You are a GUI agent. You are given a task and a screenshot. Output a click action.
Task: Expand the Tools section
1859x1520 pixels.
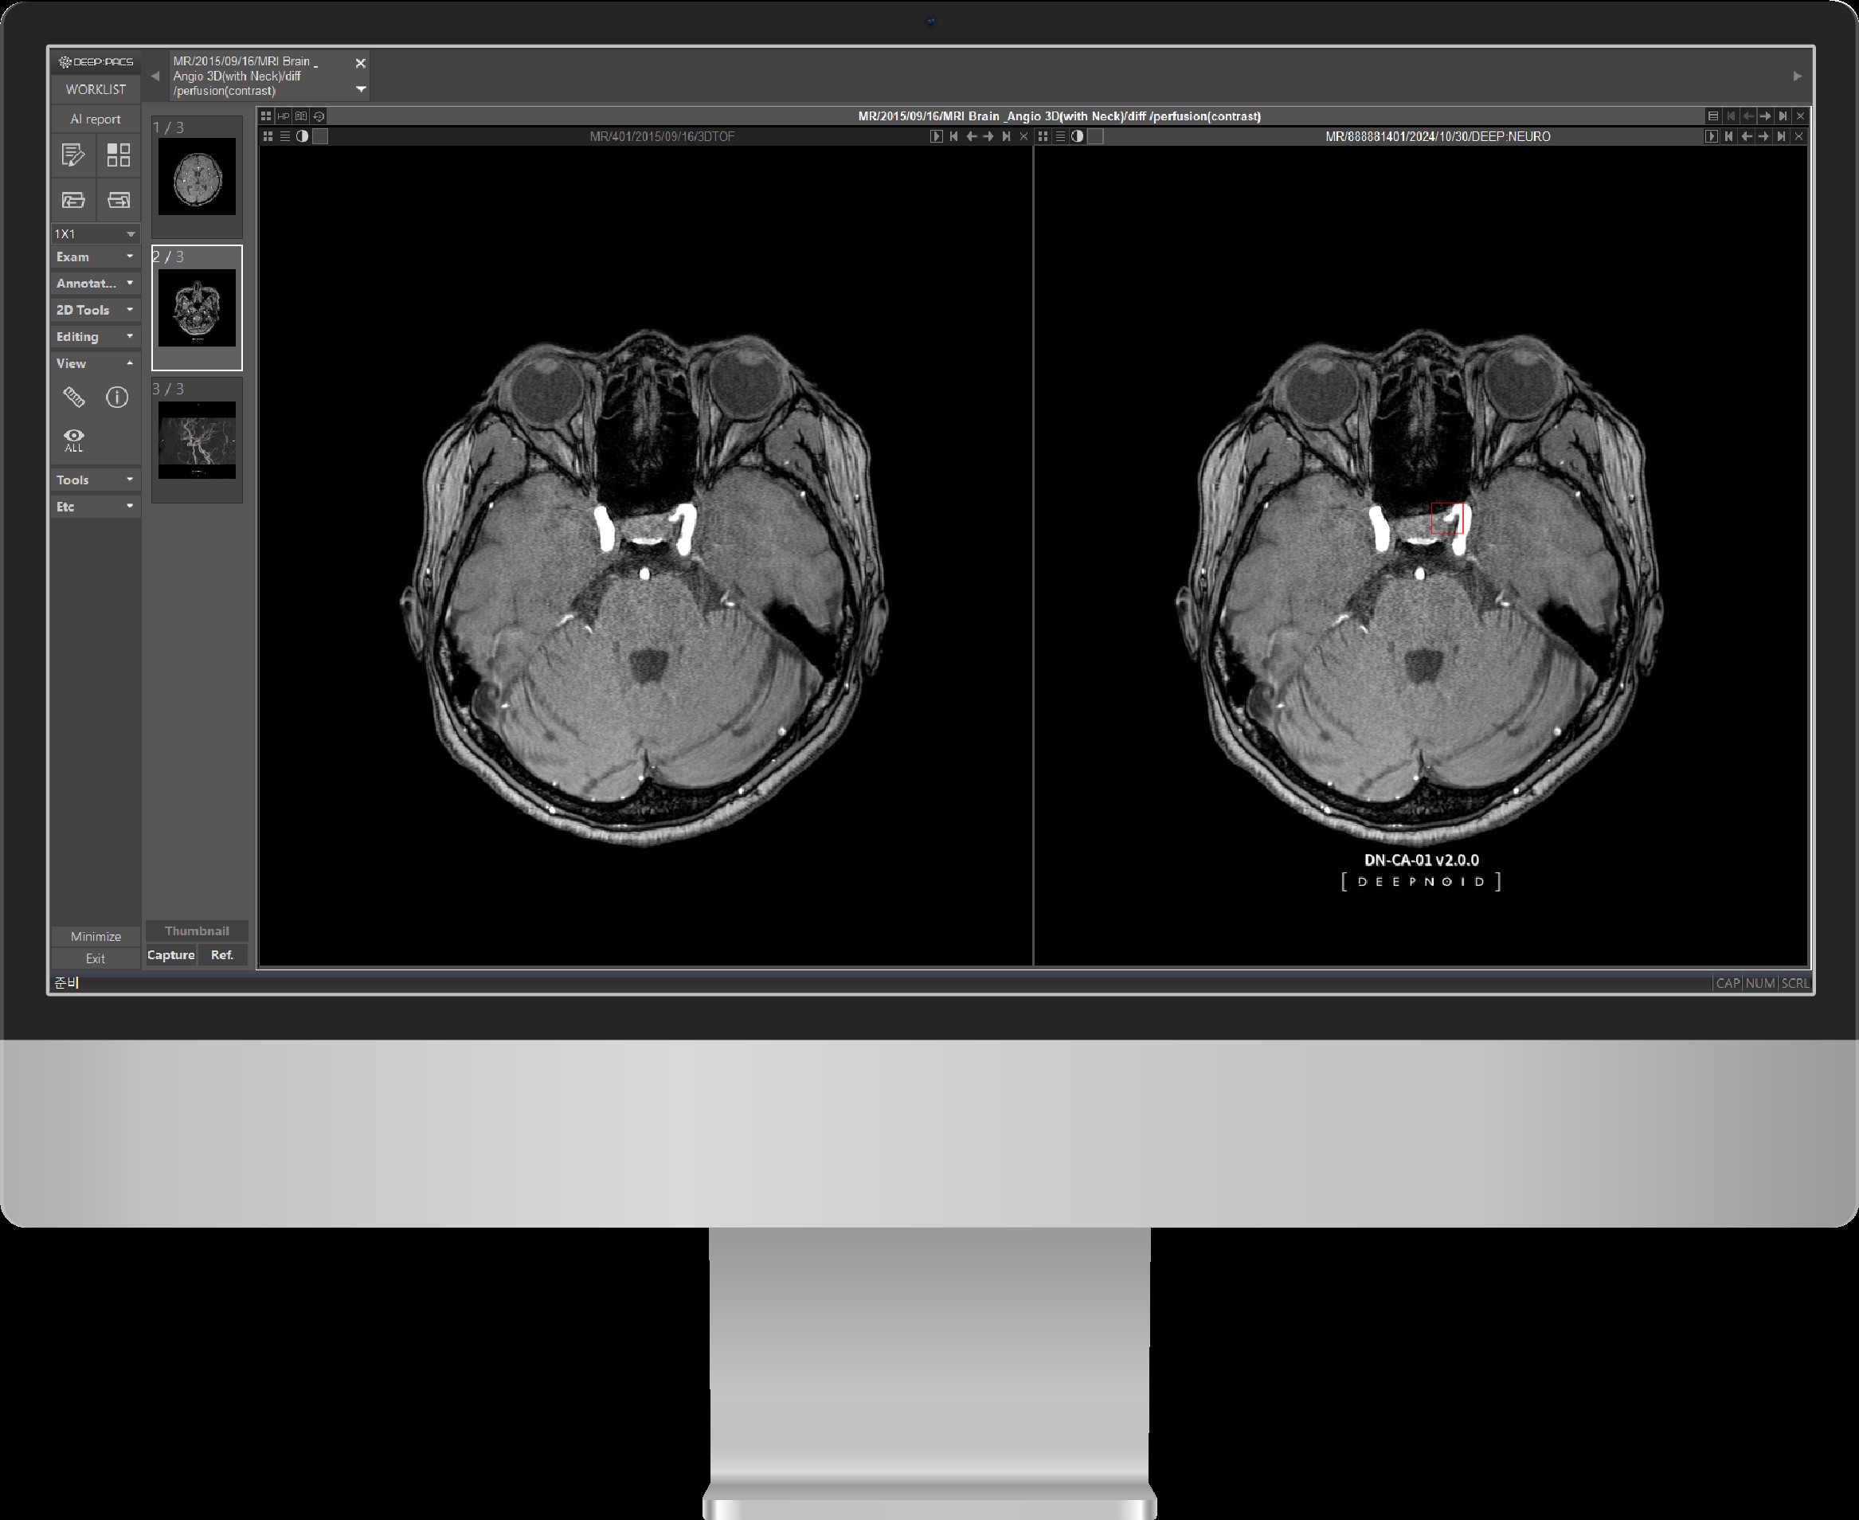96,480
